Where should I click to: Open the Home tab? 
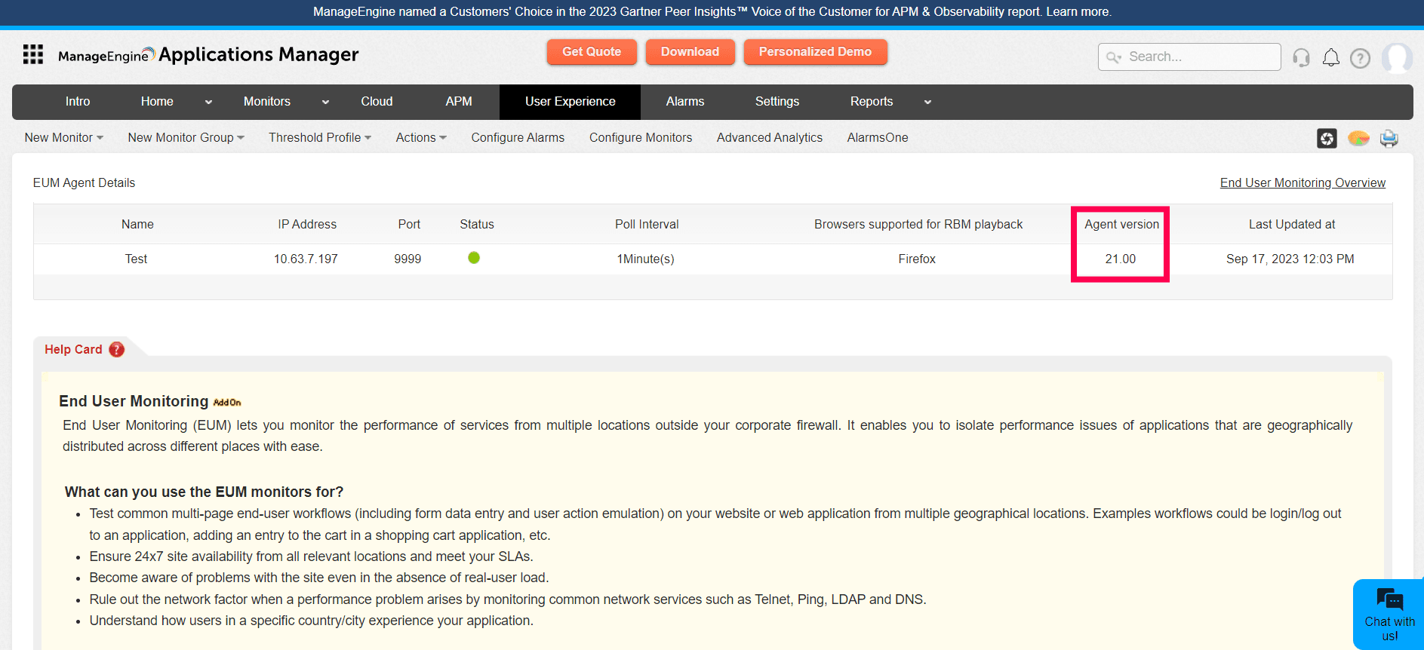tap(157, 102)
